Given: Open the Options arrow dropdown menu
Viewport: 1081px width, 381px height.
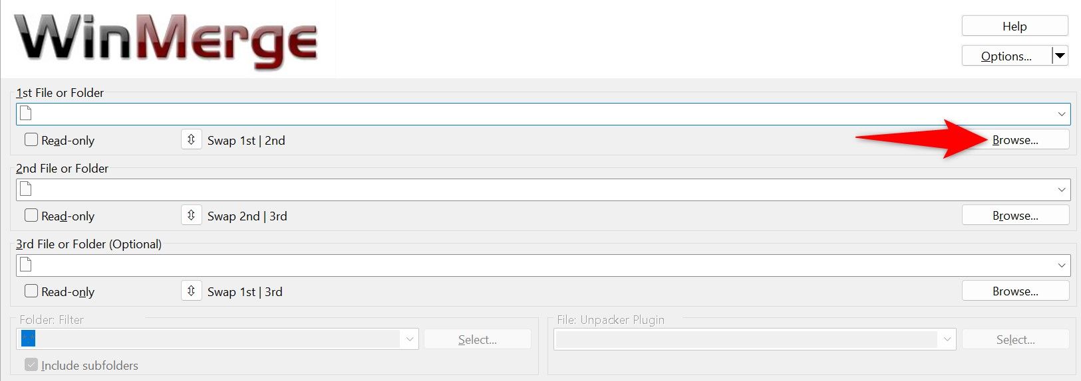Looking at the screenshot, I should 1060,56.
